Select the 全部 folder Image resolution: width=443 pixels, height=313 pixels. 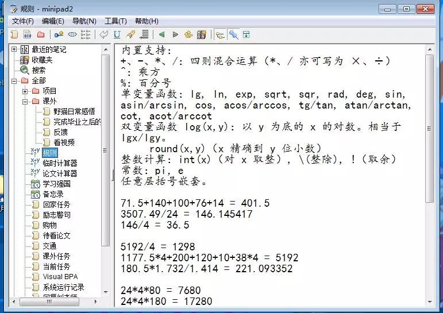(x=38, y=80)
